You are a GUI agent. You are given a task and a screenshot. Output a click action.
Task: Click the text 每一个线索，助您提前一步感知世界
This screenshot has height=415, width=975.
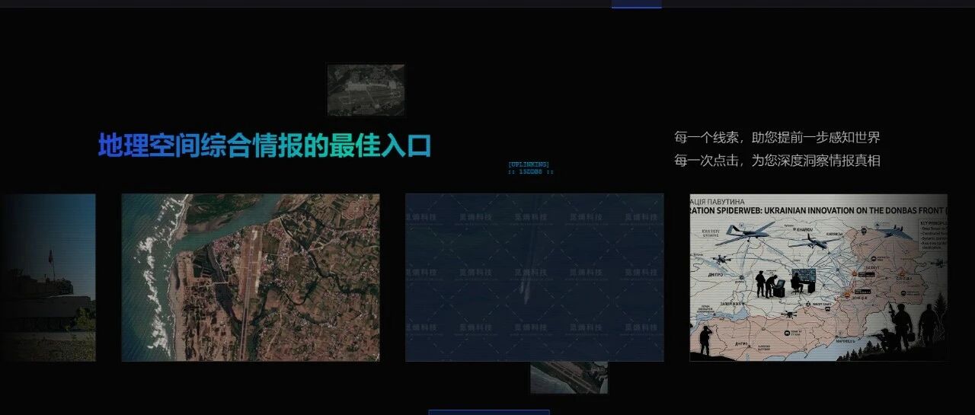(777, 138)
